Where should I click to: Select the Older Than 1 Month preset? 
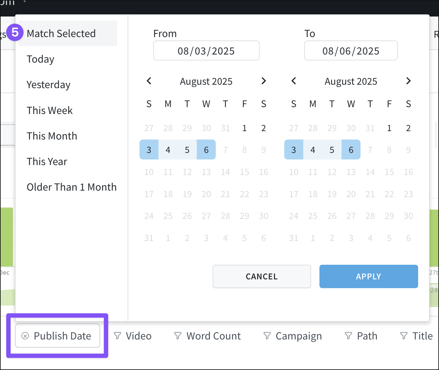[x=72, y=187]
